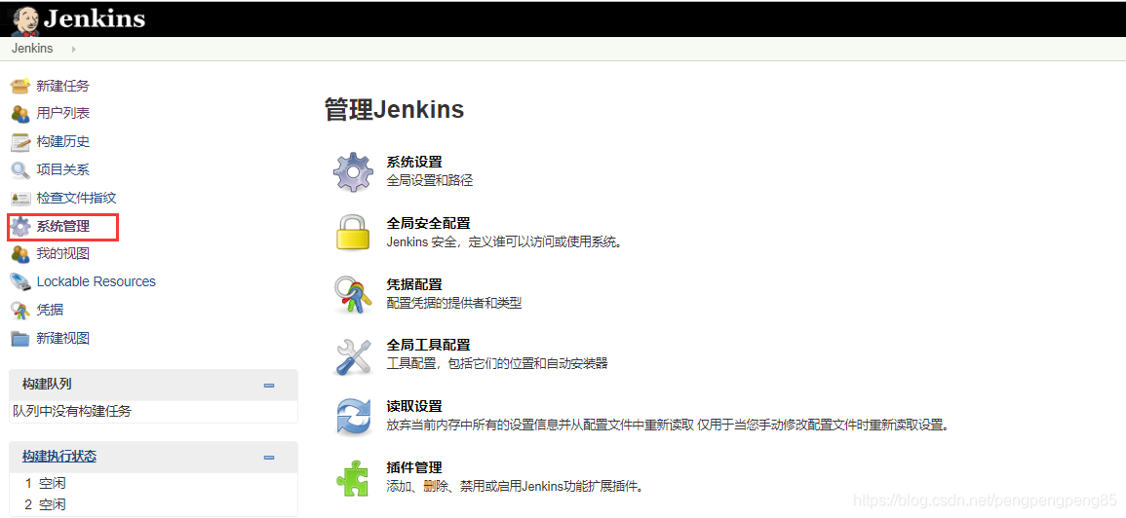Open the 系统管理 sidebar link
The image size is (1126, 518).
(x=63, y=227)
